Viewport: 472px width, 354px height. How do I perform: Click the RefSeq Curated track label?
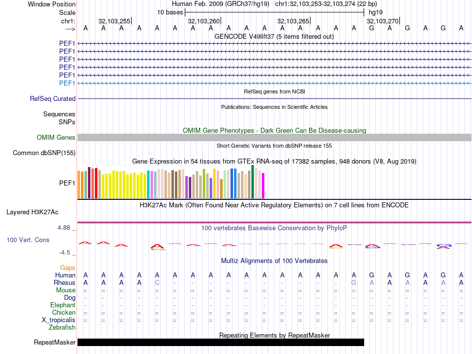pyautogui.click(x=53, y=99)
